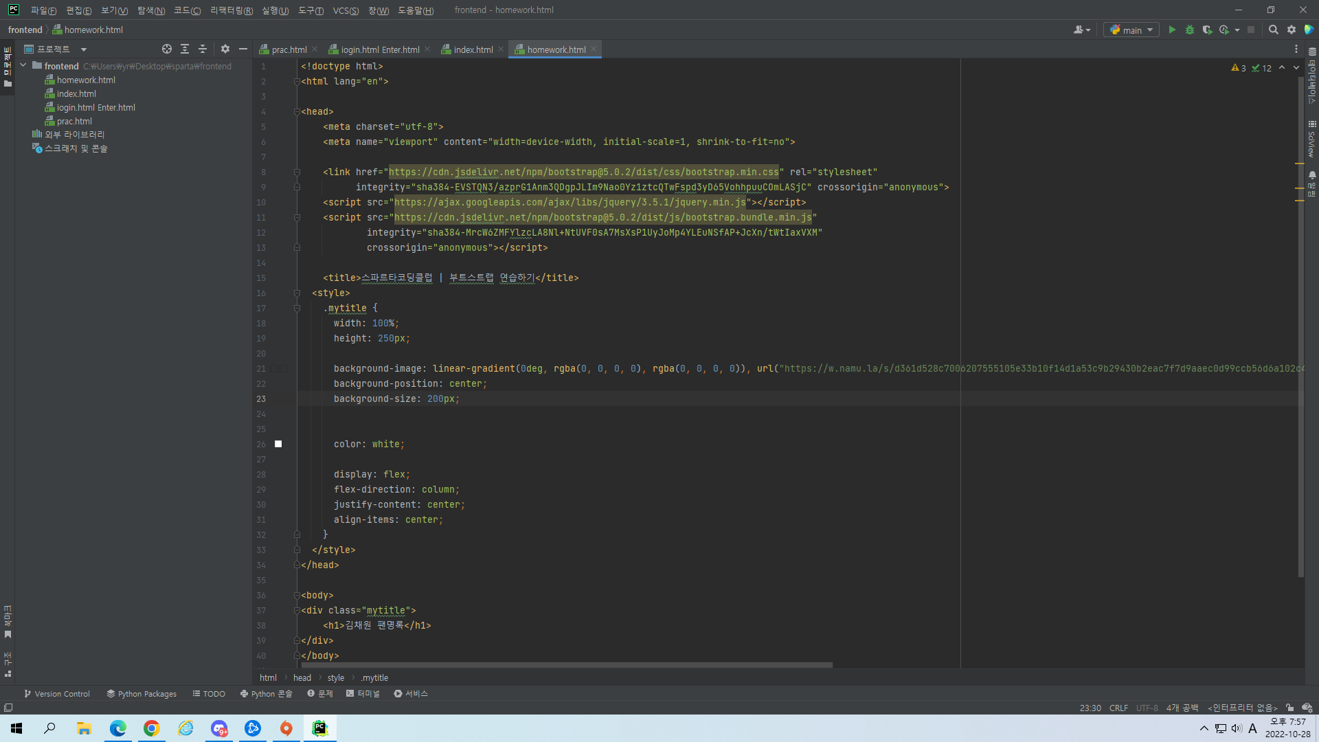
Task: Toggle the Version Control tool window
Action: click(x=57, y=694)
